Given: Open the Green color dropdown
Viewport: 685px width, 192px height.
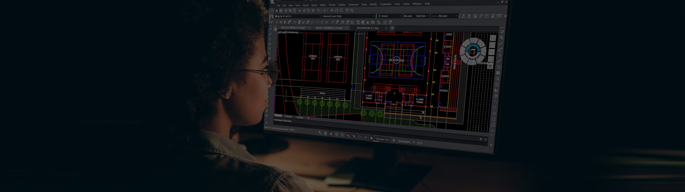Looking at the screenshot, I should click(400, 16).
